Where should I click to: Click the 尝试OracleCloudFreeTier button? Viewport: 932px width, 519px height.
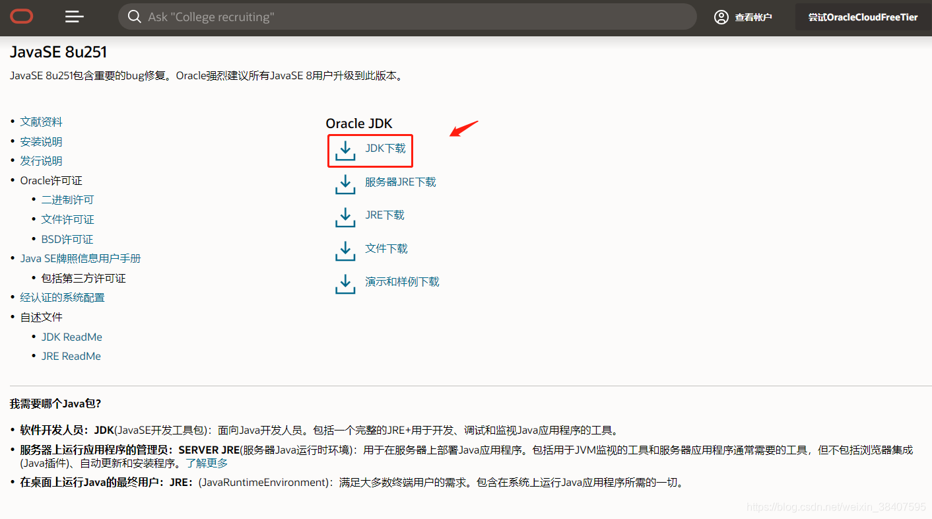pyautogui.click(x=863, y=17)
